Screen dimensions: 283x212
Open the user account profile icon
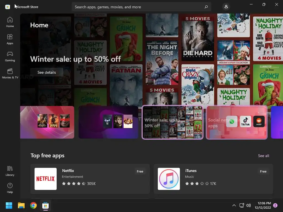tap(226, 7)
